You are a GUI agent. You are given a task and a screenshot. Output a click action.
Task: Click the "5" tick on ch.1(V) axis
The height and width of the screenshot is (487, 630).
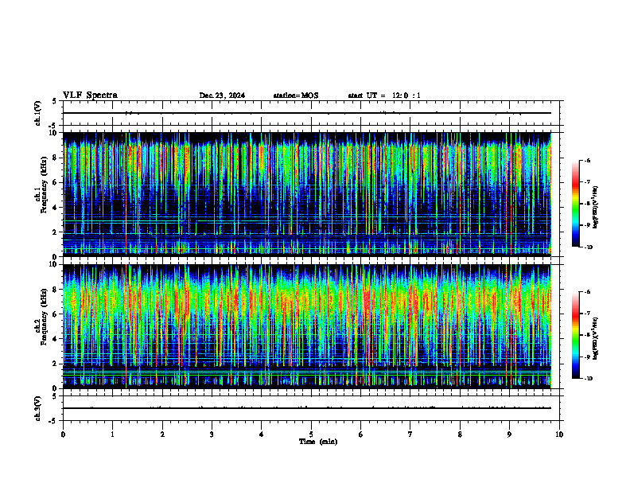tap(54, 102)
